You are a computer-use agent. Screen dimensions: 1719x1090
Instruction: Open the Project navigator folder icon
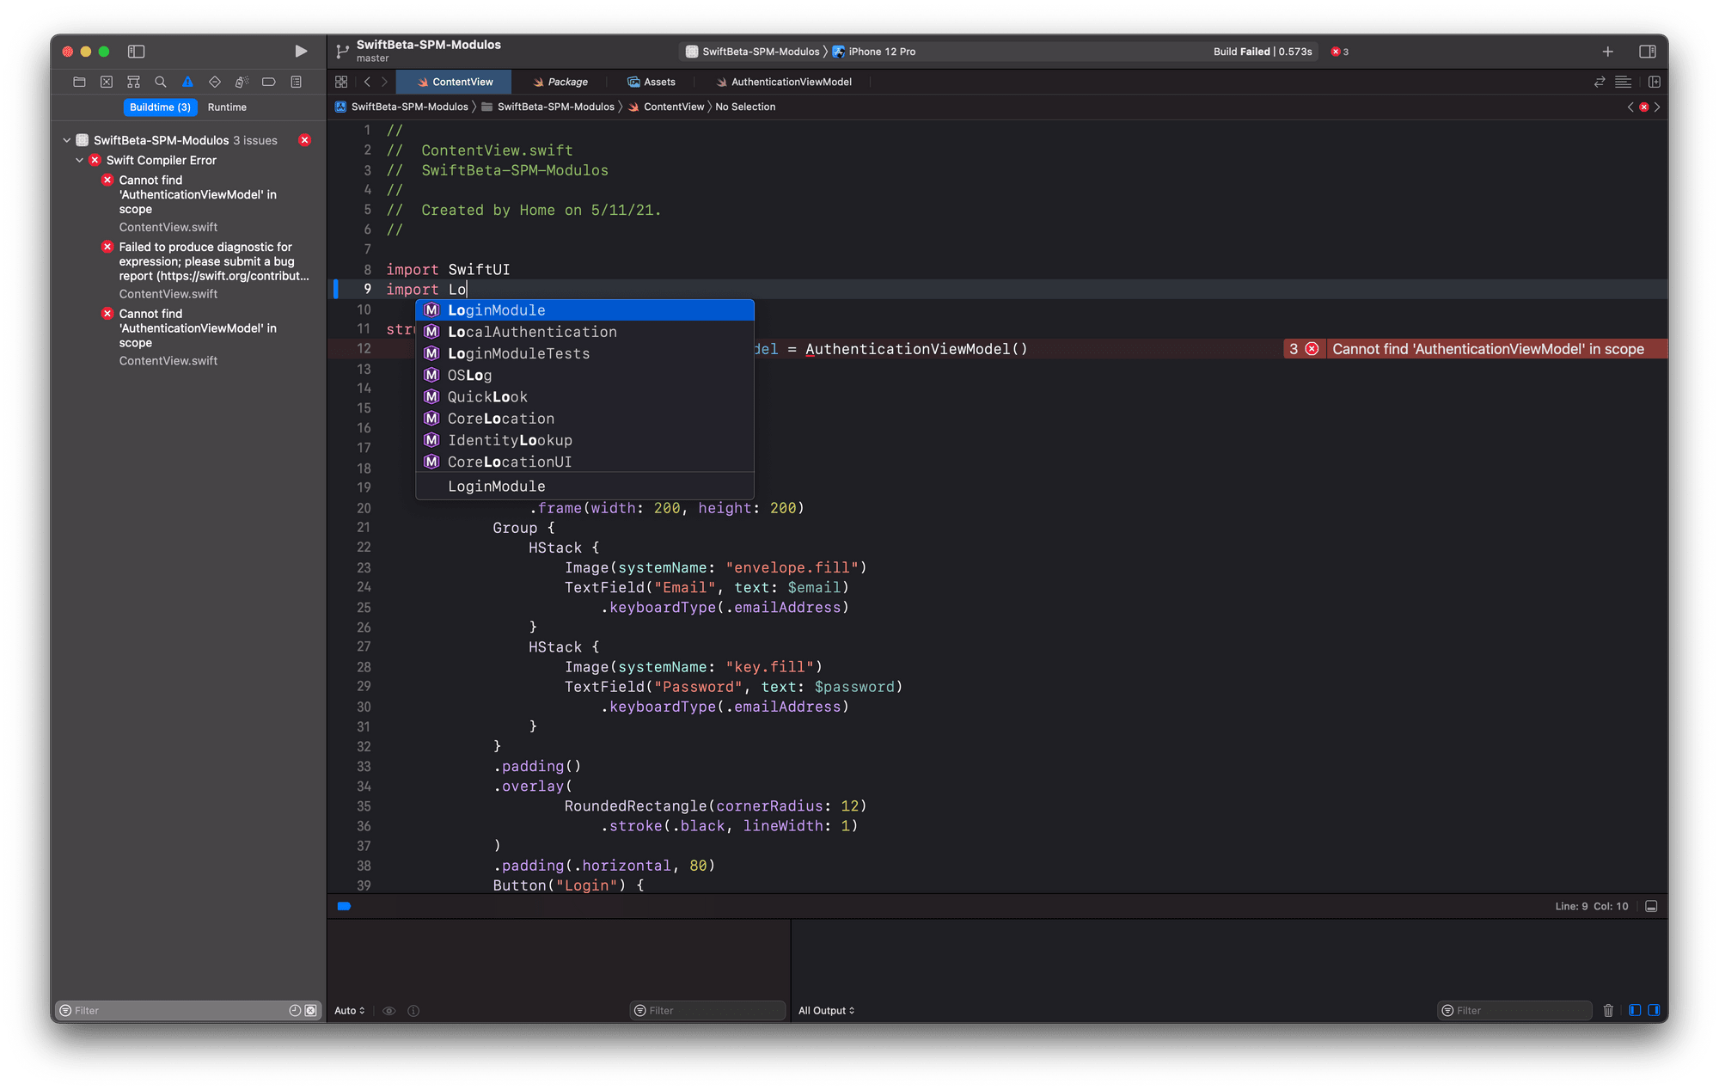coord(79,82)
